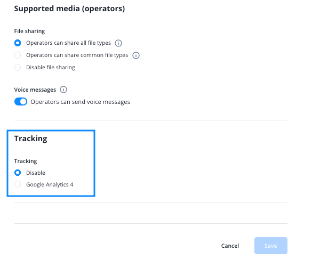Click the 'Operators can share common file types' text
Viewport: 312px width, 260px height.
tap(77, 55)
